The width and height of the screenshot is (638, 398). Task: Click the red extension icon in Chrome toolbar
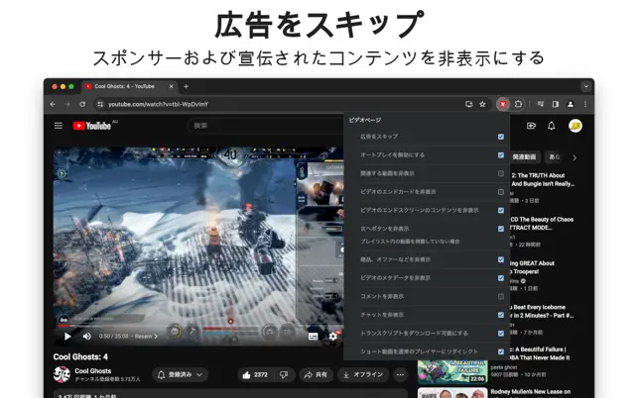click(x=503, y=104)
